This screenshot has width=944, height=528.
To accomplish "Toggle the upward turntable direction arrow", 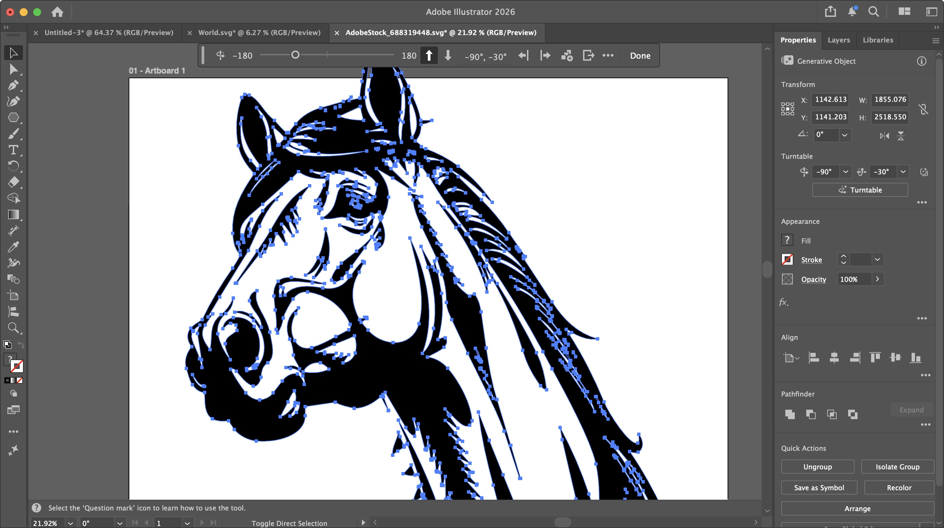I will [429, 56].
